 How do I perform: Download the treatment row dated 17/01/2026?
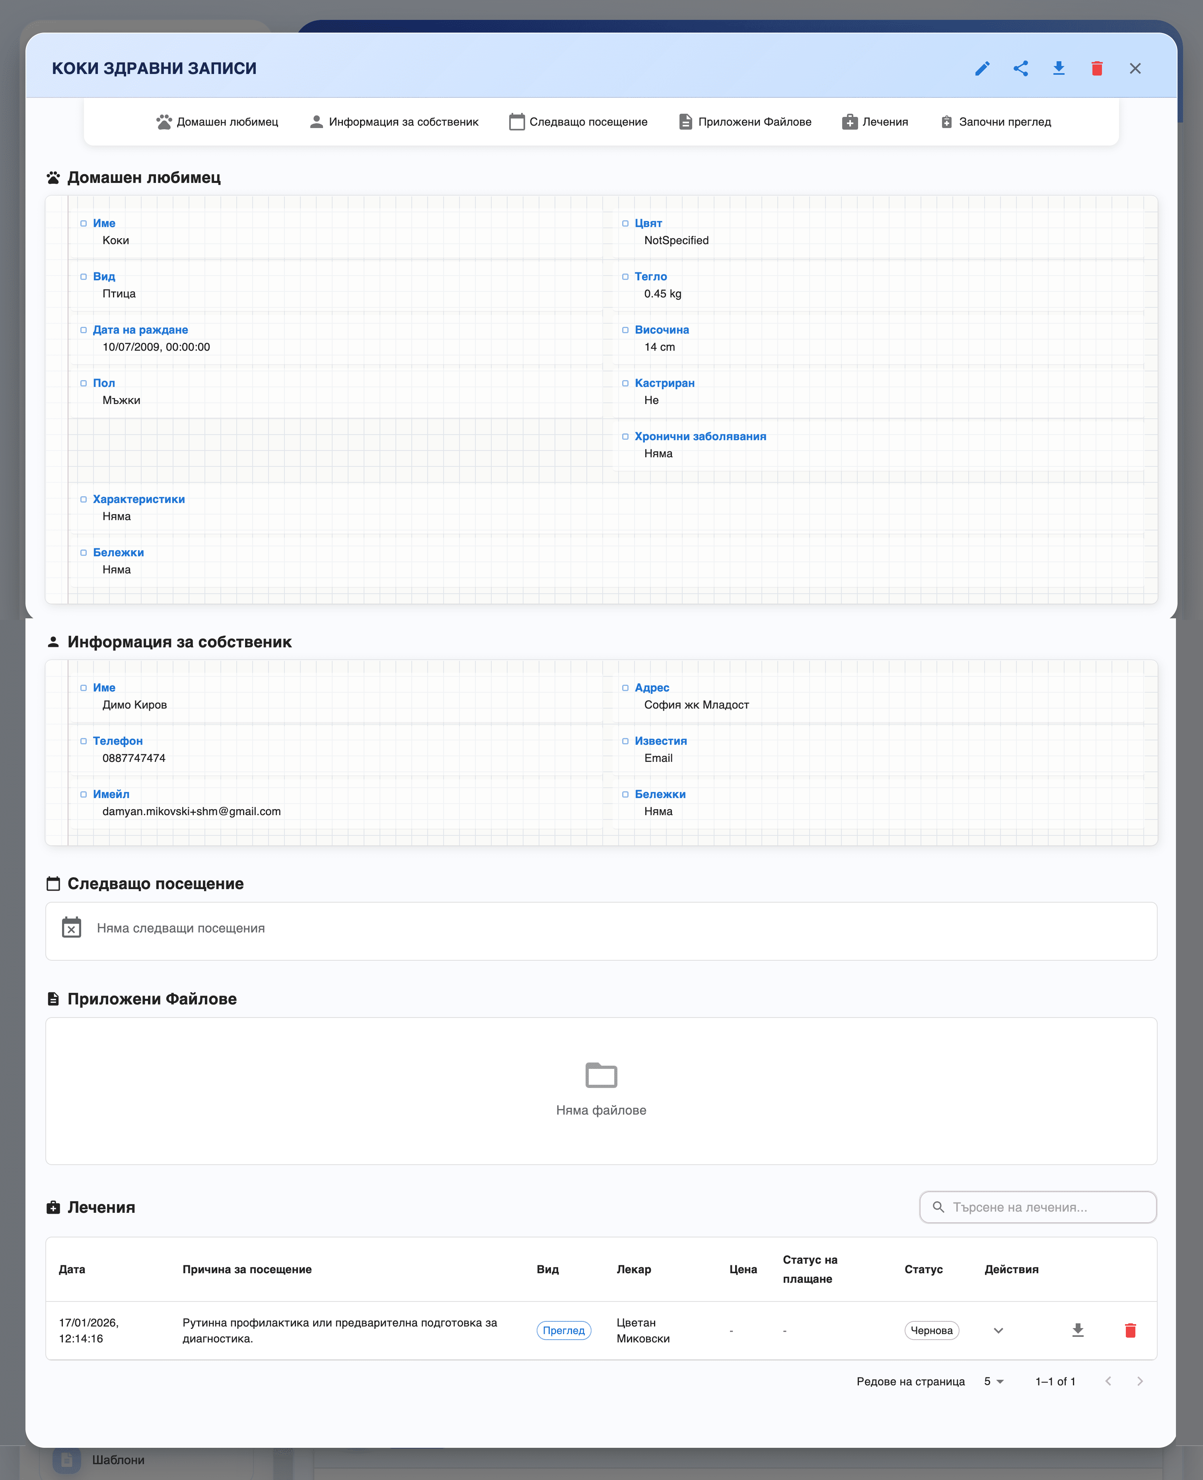tap(1078, 1330)
